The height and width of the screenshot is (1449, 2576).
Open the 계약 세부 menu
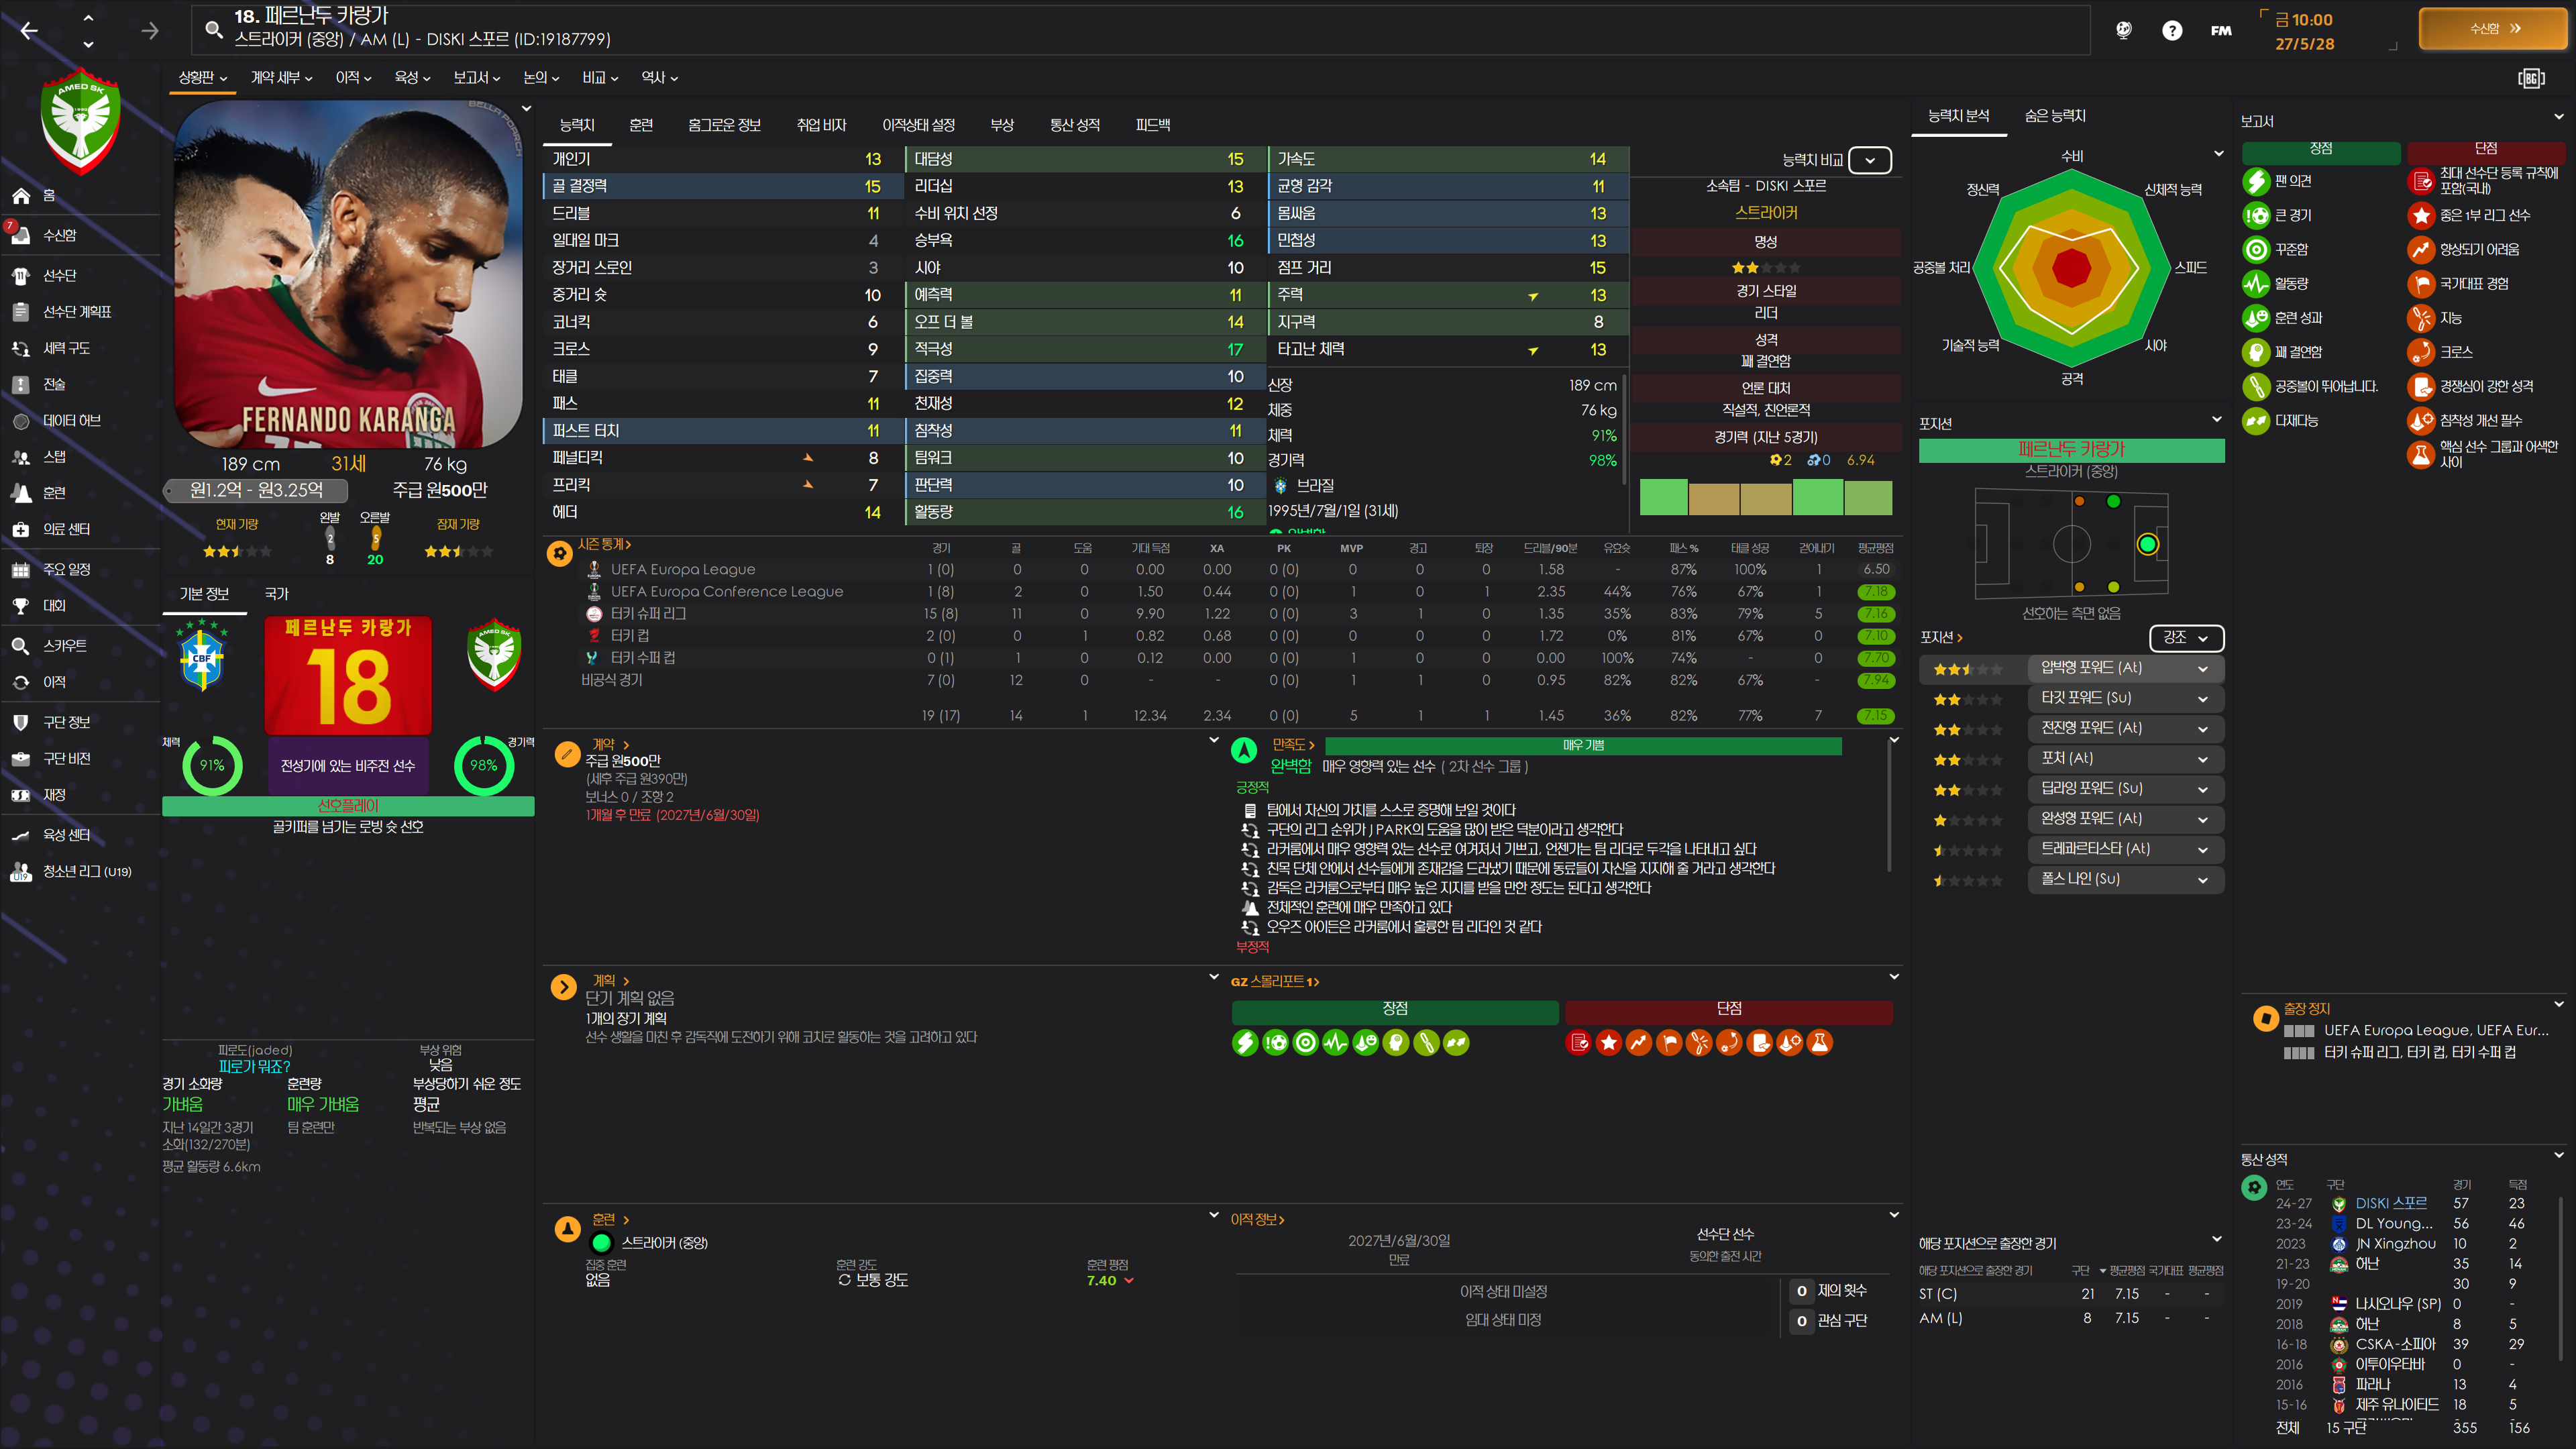(281, 77)
